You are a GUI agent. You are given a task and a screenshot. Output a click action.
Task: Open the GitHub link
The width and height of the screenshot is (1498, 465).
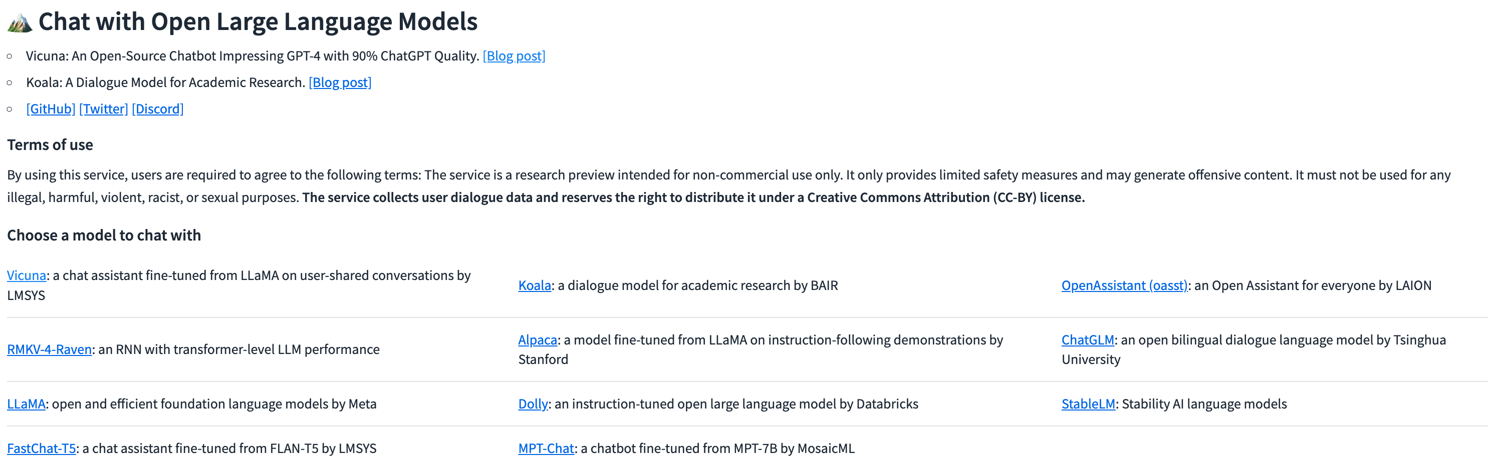[x=51, y=109]
